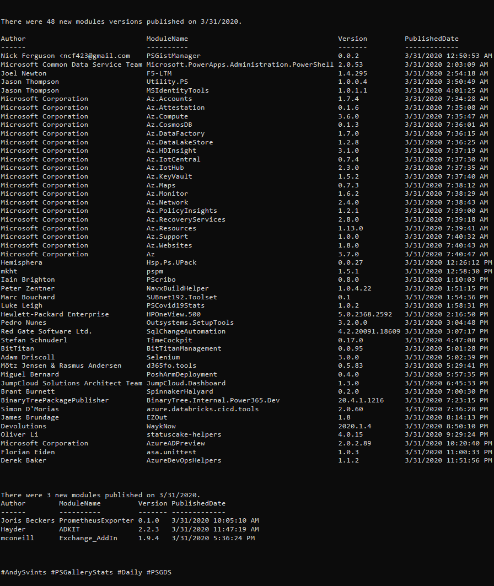The width and height of the screenshot is (494, 586).
Task: Click the Az.DataLakeStore module name
Action: tap(180, 142)
